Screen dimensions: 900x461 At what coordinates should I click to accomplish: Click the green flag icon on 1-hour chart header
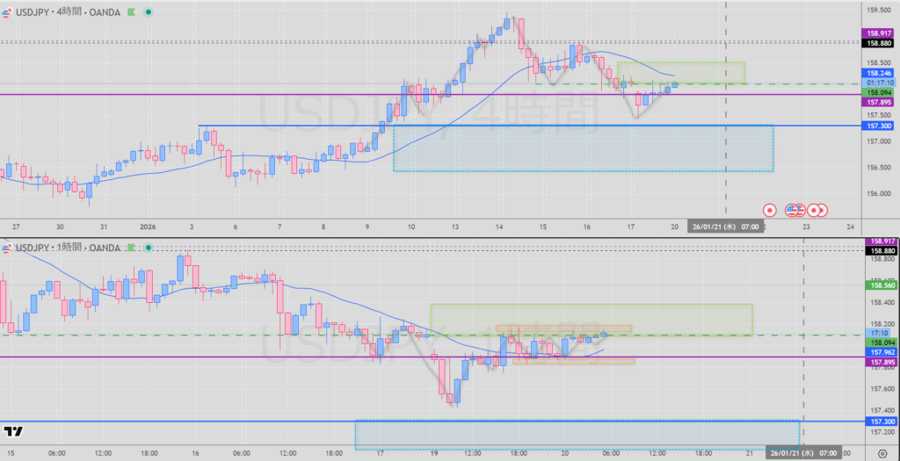coord(129,249)
